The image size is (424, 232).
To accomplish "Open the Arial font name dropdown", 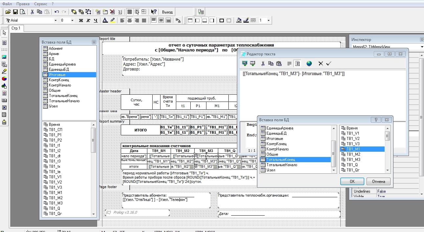I will point(55,20).
